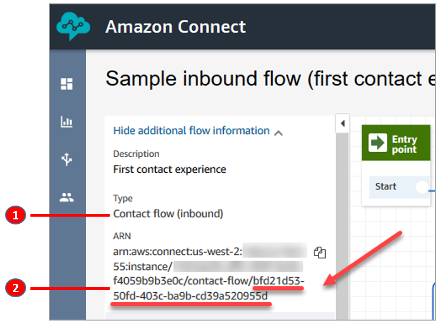The width and height of the screenshot is (442, 325).
Task: Click the ARN text starting with arn:aws:connect
Action: tap(178, 252)
